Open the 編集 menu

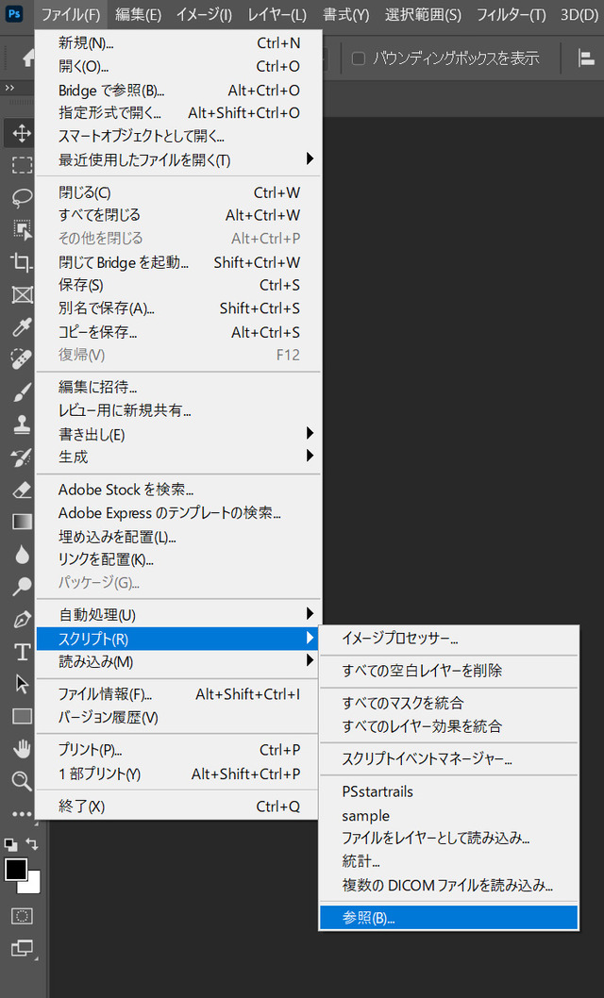138,14
